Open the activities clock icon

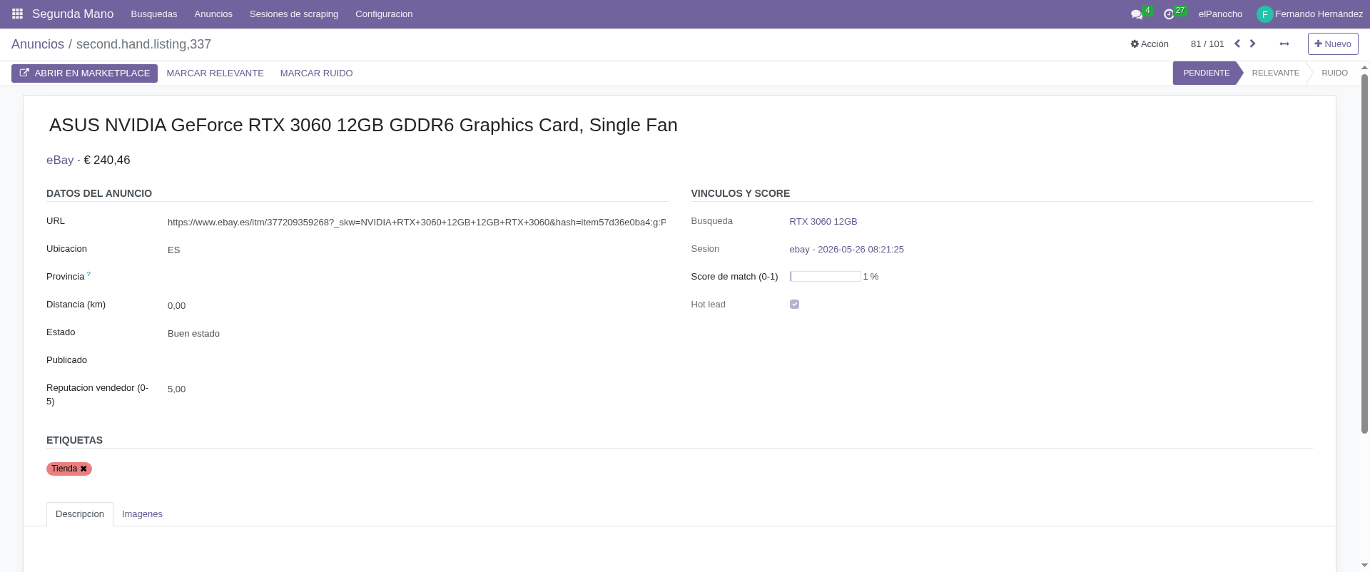pos(1169,14)
